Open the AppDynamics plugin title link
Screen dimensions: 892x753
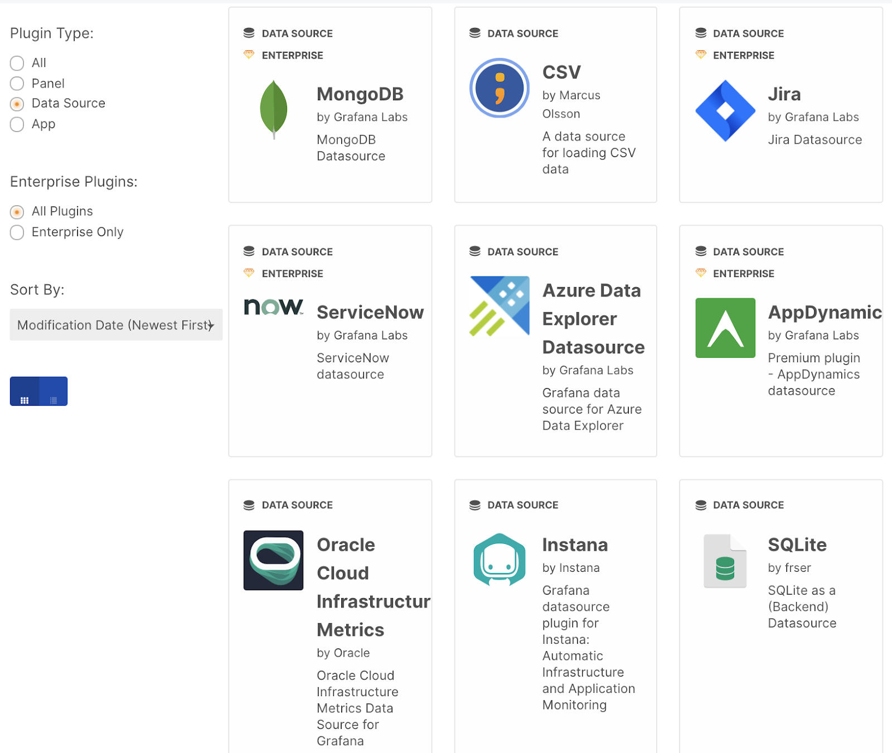click(x=825, y=312)
